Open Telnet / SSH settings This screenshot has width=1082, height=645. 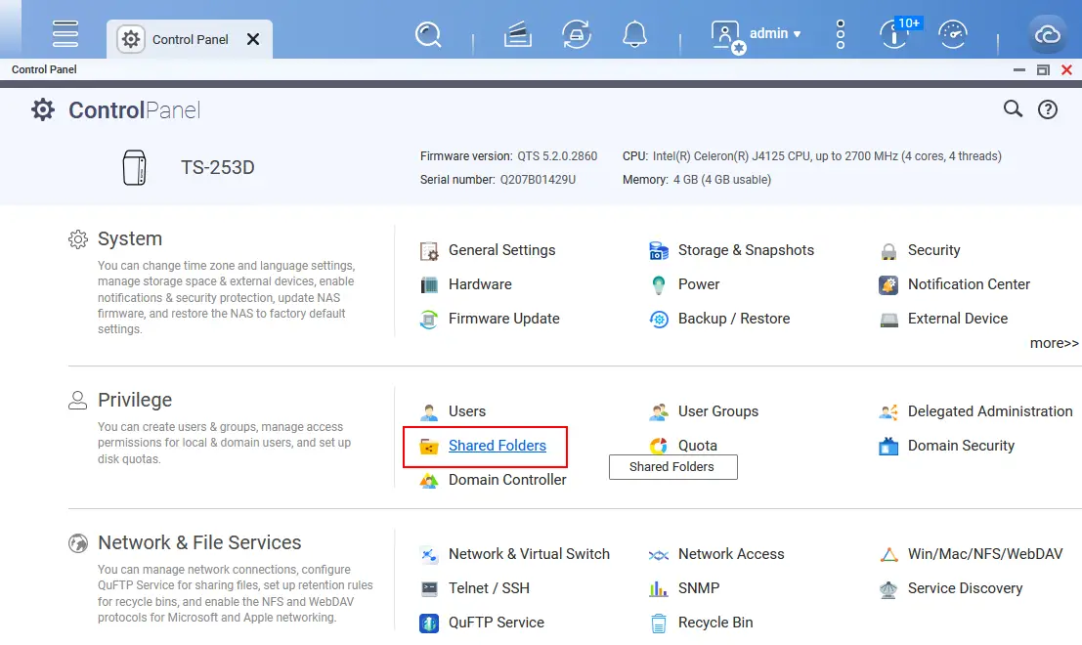click(475, 588)
